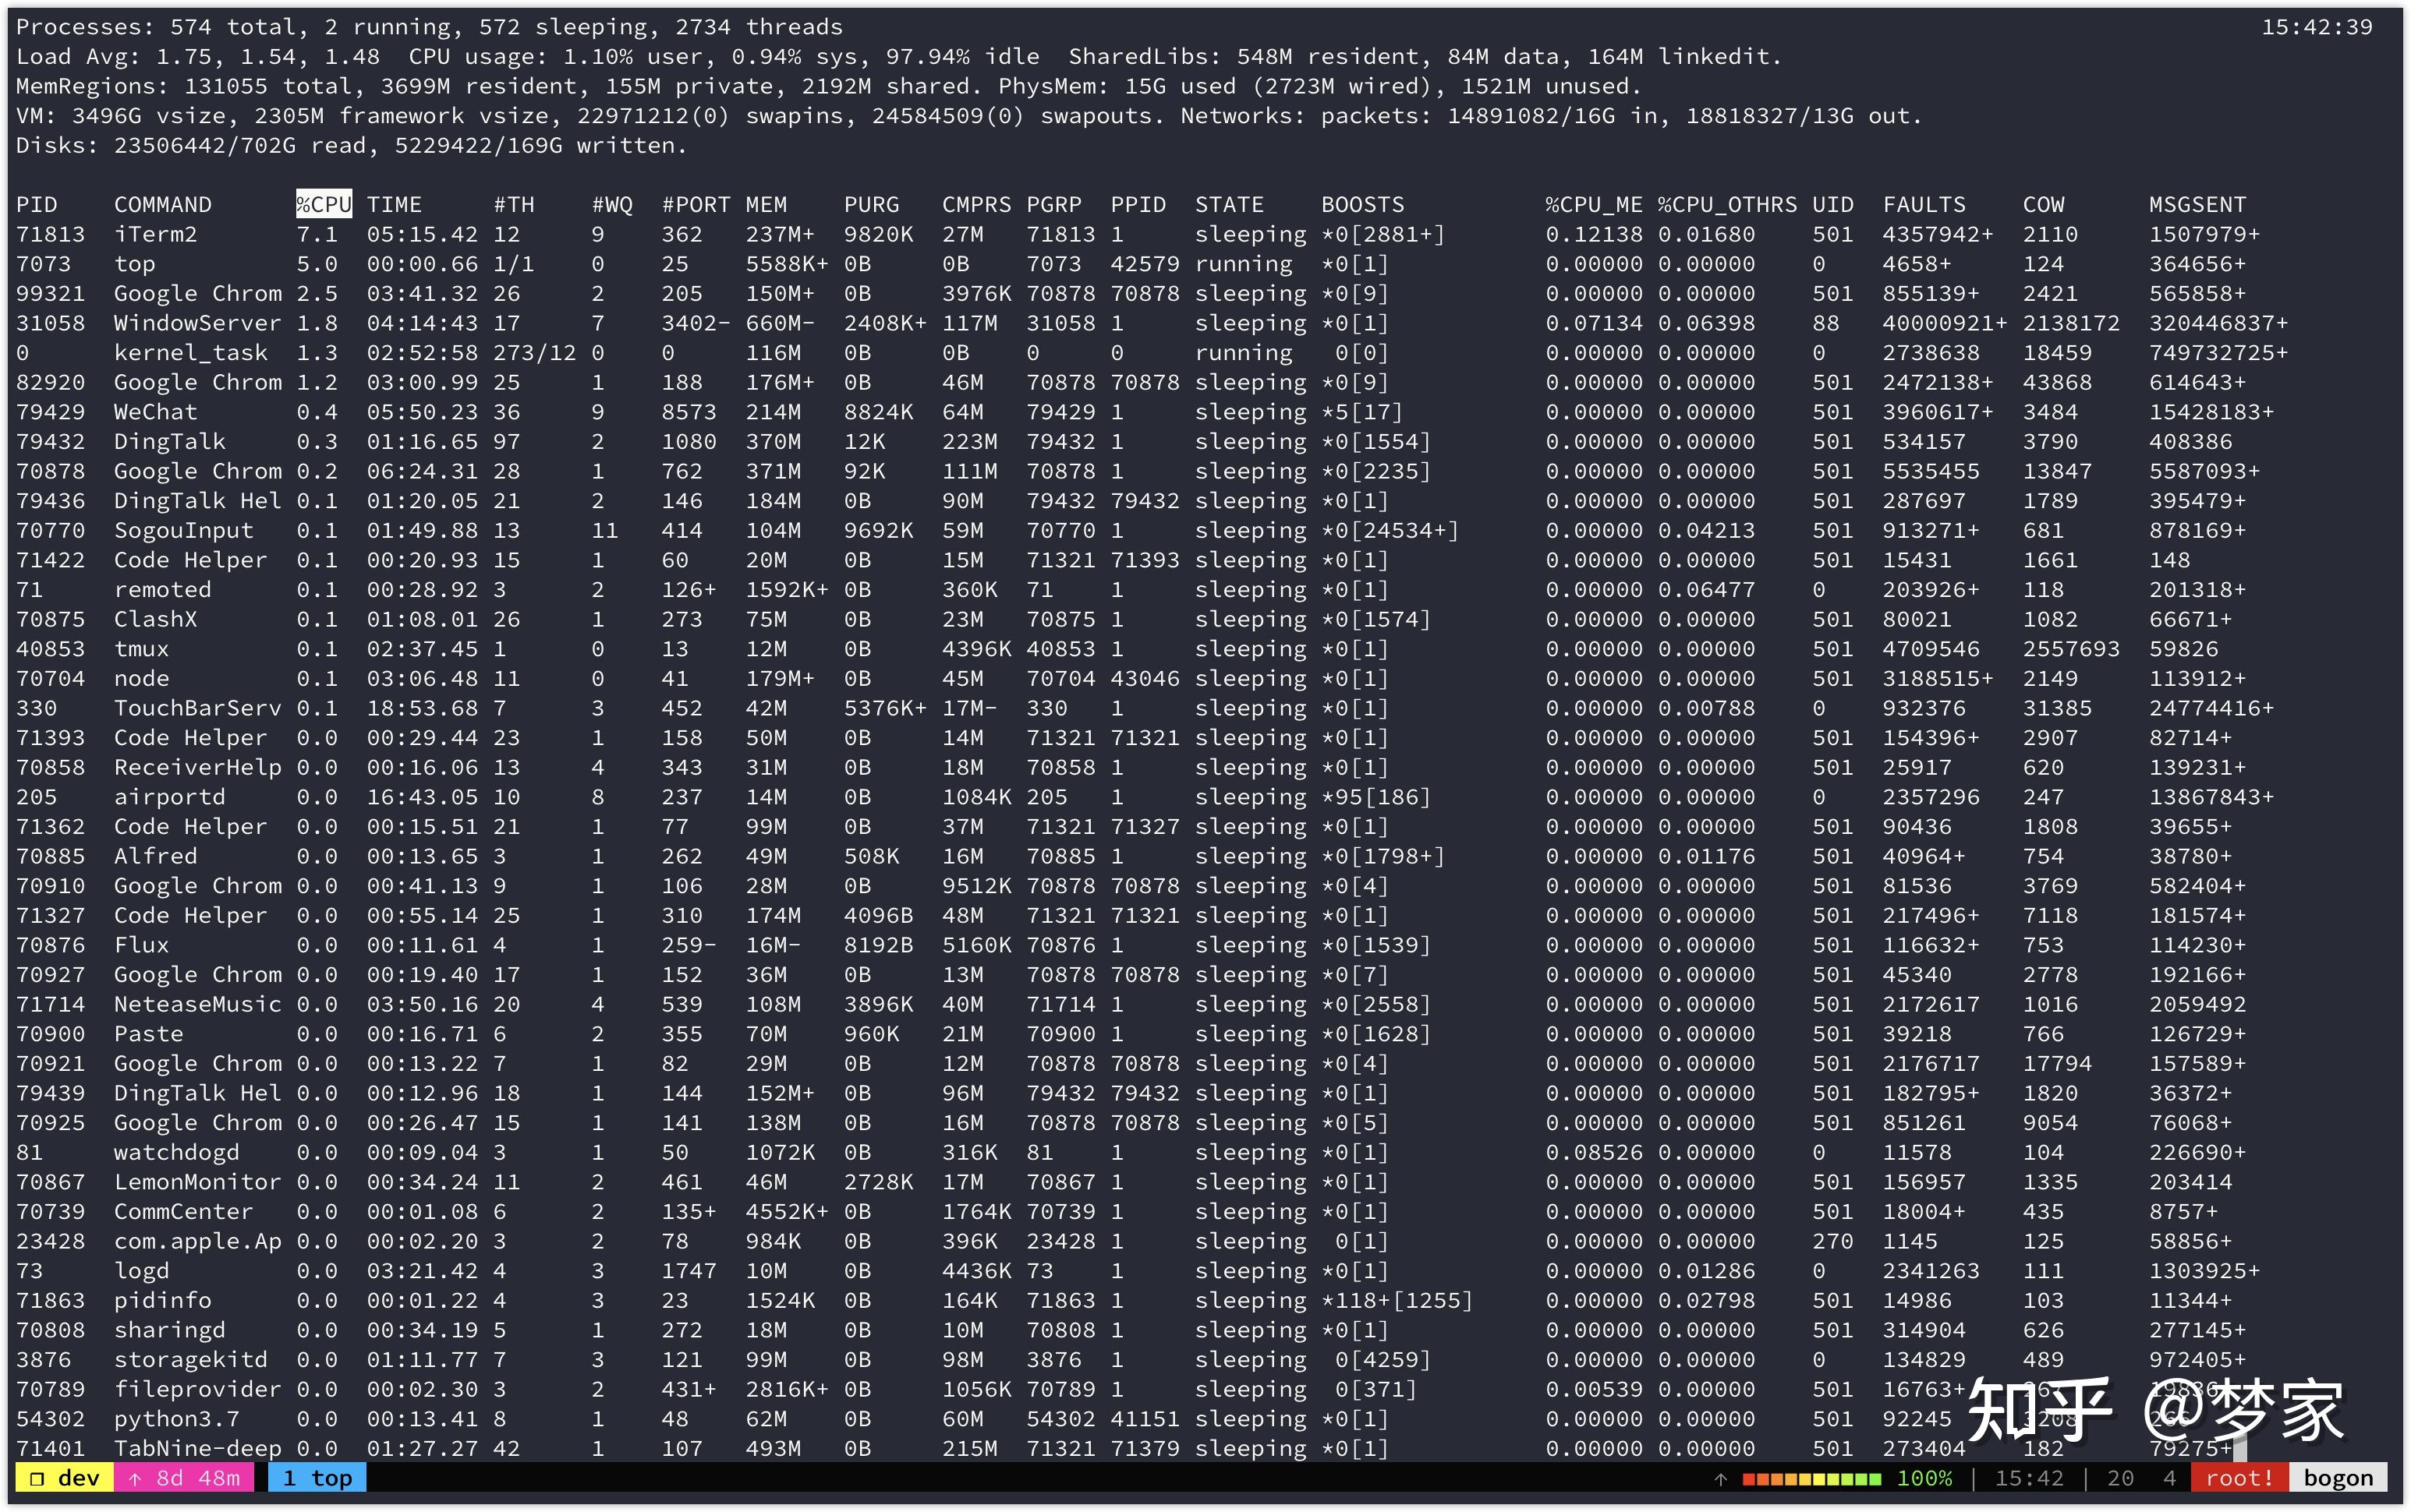Click the MEM column header
The width and height of the screenshot is (2411, 1512).
click(x=765, y=205)
